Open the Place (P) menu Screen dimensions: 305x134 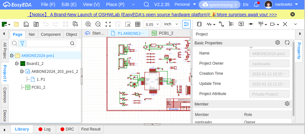[115, 5]
